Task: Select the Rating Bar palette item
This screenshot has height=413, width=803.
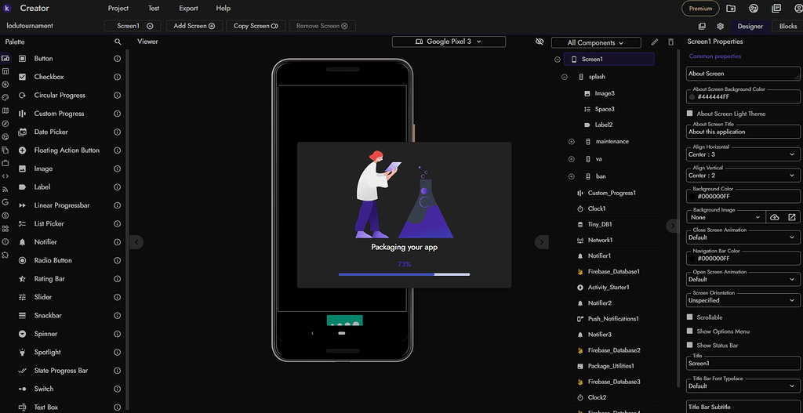Action: (49, 279)
